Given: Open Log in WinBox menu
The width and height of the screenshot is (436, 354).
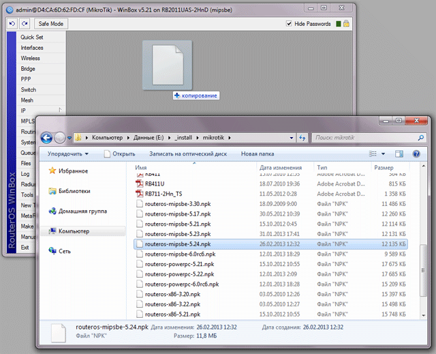Looking at the screenshot, I should tap(25, 174).
